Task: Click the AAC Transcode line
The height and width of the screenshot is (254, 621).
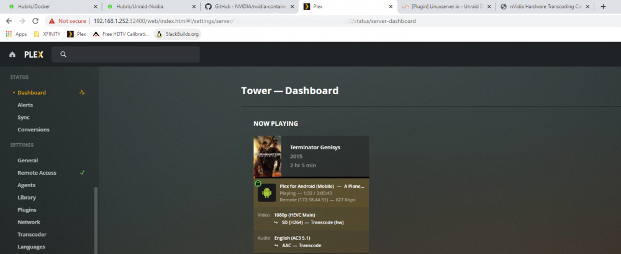Action: (301, 245)
